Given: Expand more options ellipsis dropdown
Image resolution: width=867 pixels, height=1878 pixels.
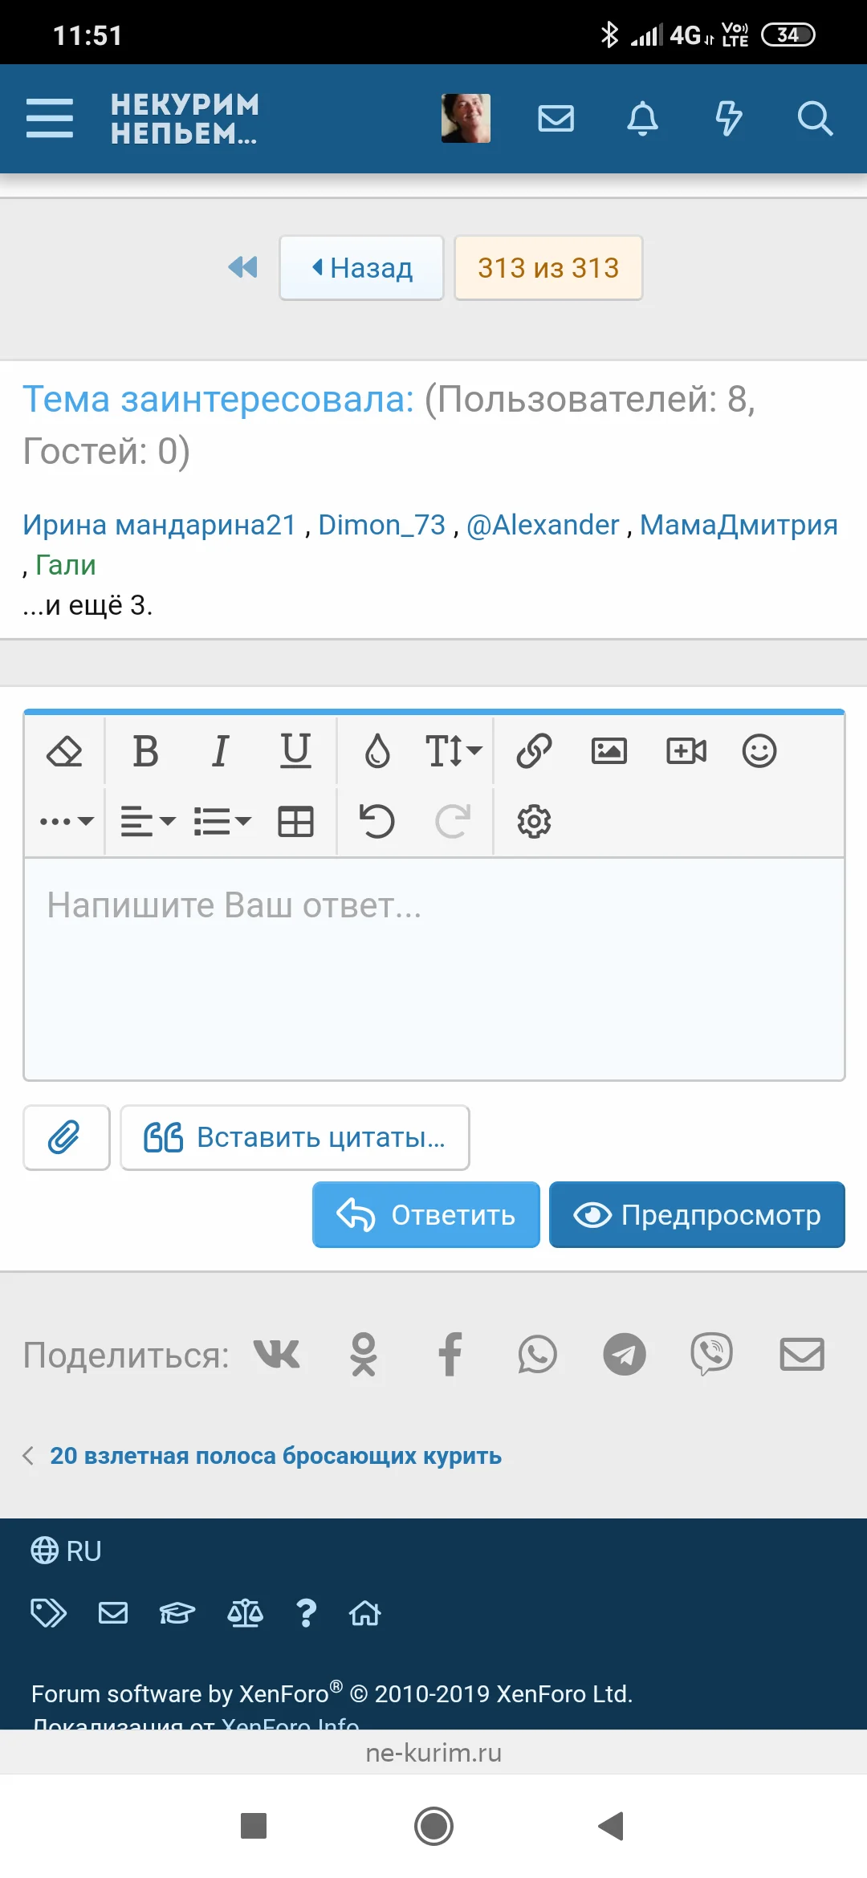Looking at the screenshot, I should [67, 821].
